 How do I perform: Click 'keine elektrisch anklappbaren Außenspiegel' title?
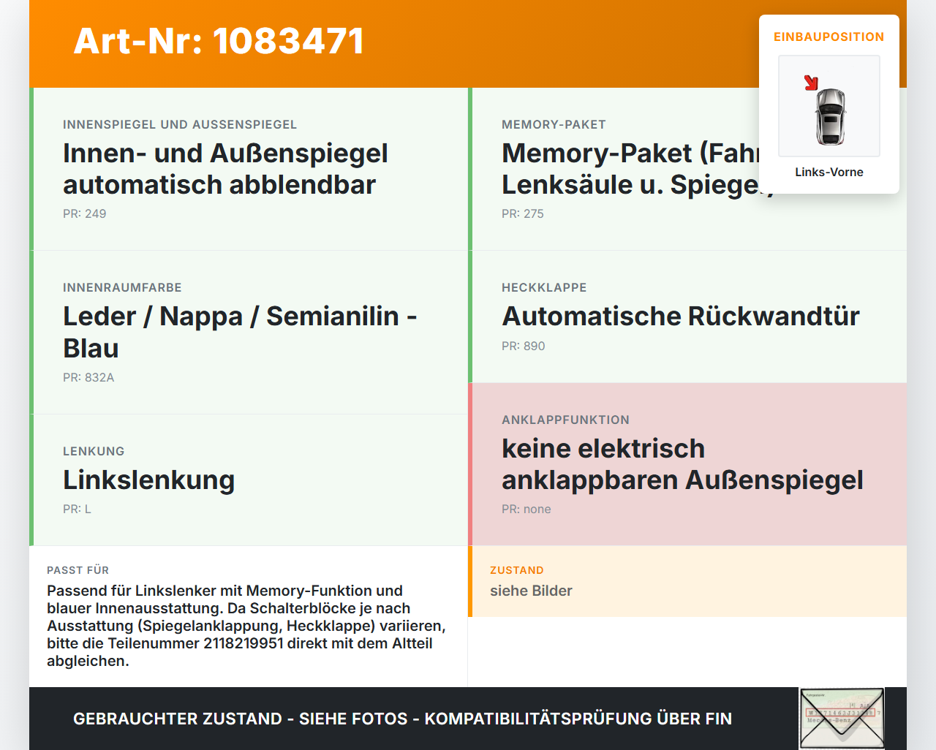tap(682, 464)
